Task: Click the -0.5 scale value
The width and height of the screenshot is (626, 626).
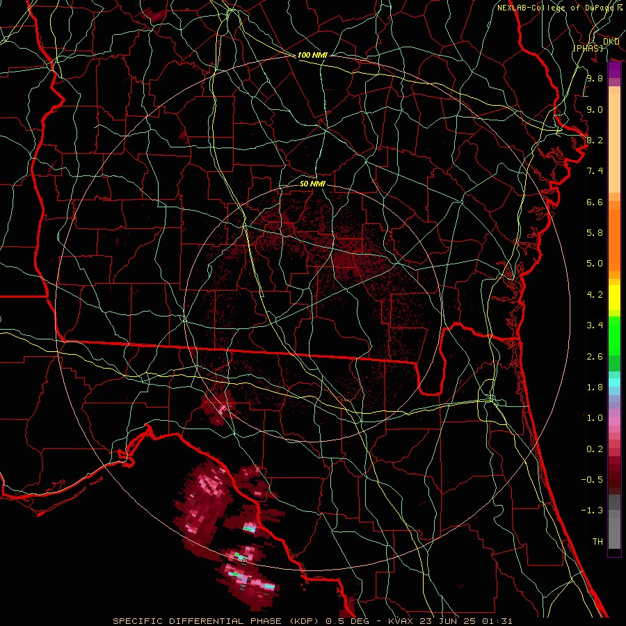Action: pos(592,480)
